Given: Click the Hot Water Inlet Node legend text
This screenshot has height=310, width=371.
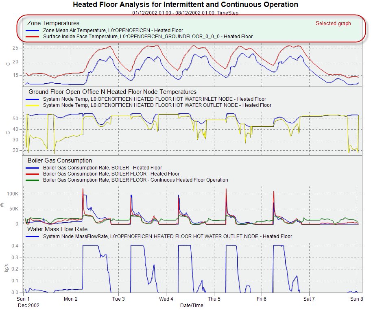Looking at the screenshot, I should 154,99.
